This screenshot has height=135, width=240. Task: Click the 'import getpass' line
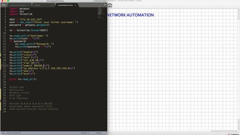(x=19, y=9)
